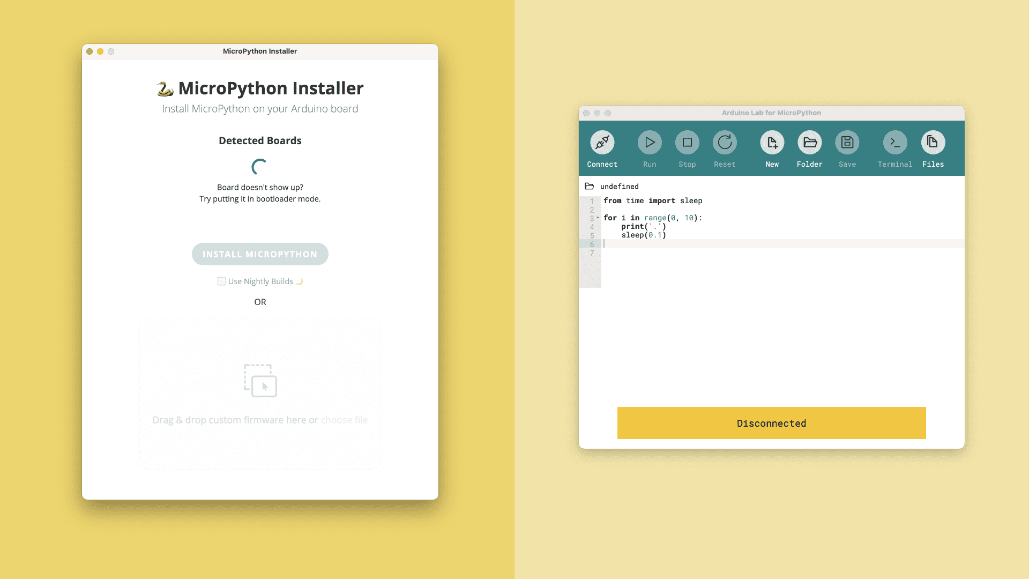1029x579 pixels.
Task: Click the Detected Boards heading
Action: (260, 140)
